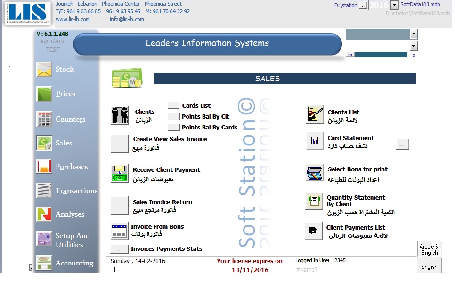455x305 pixels.
Task: Open the Stock module icon
Action: coord(44,69)
